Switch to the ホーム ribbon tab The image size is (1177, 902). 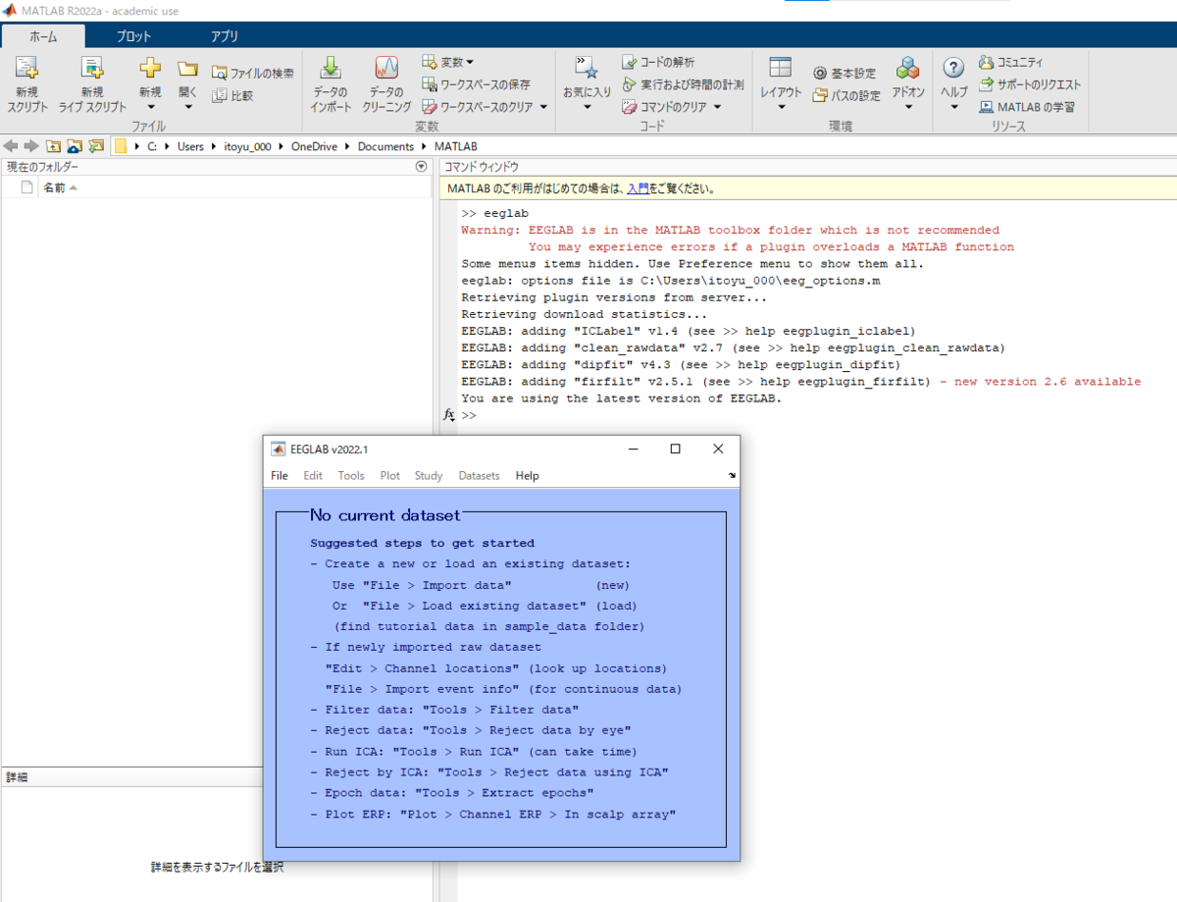click(x=43, y=36)
